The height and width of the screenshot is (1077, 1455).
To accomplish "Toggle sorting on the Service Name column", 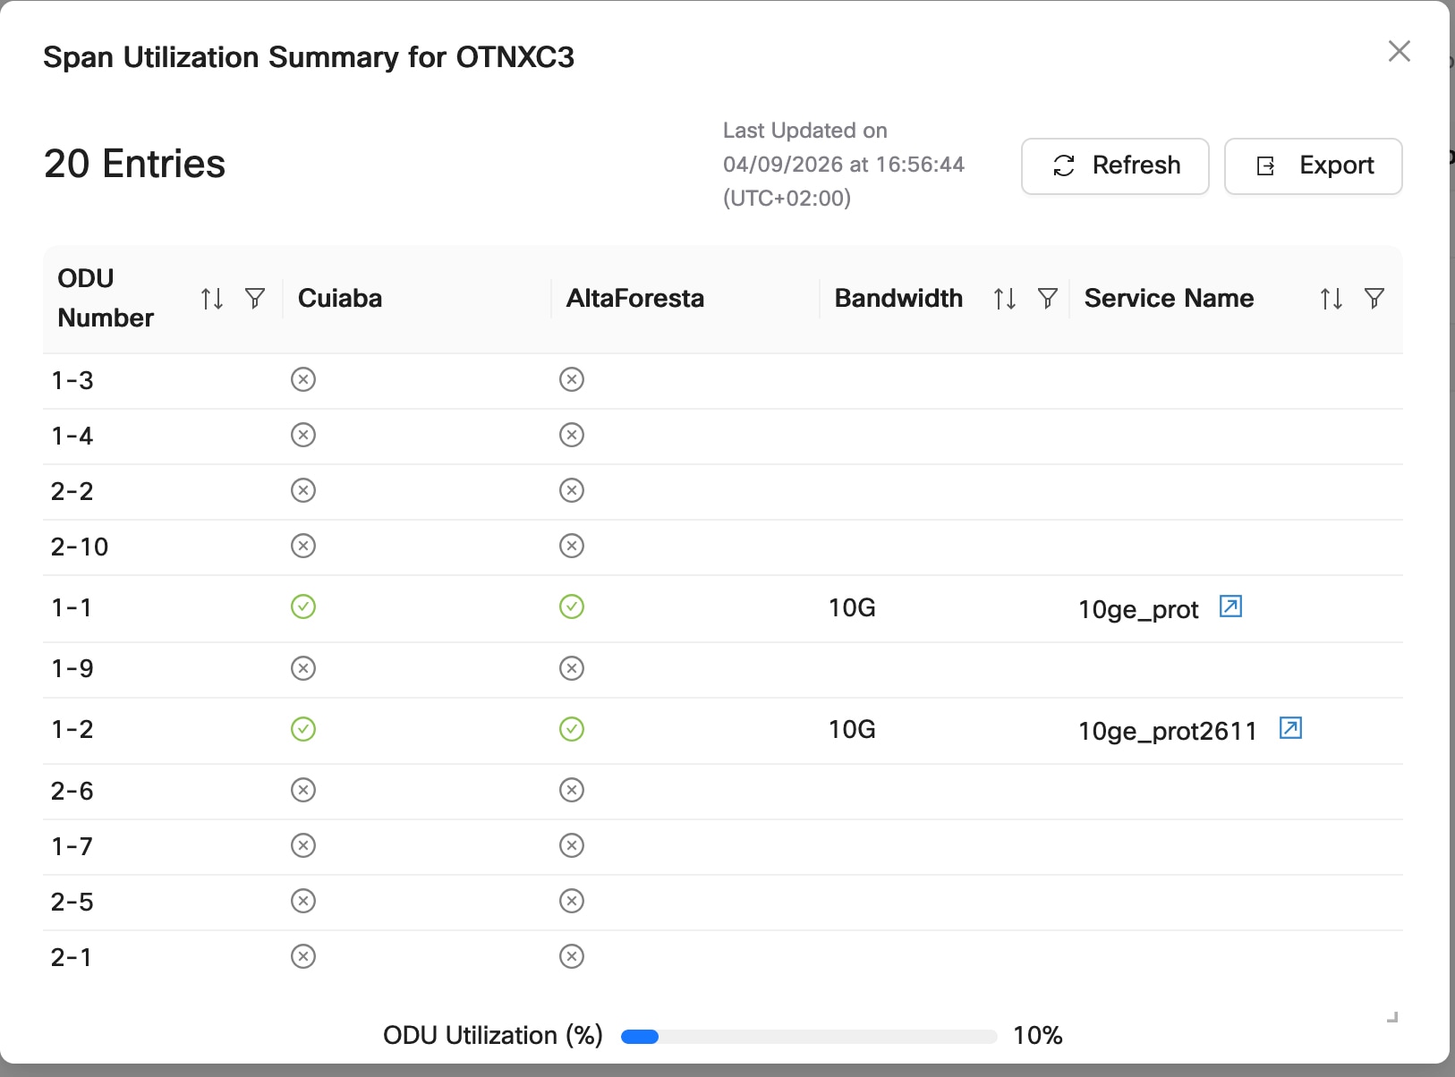I will pos(1332,298).
